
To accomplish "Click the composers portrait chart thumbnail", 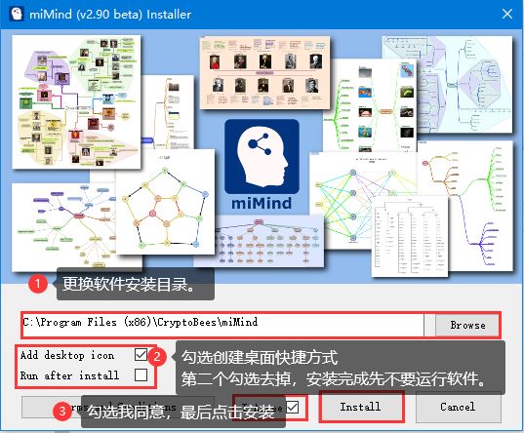I will click(265, 73).
